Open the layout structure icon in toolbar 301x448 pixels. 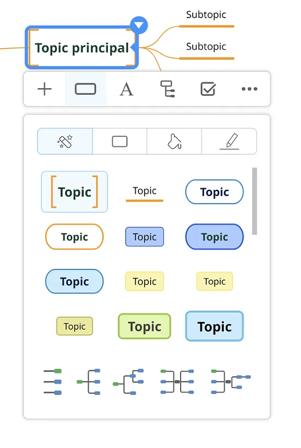coord(167,89)
